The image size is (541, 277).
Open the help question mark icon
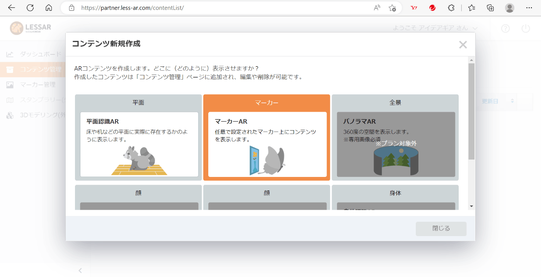coord(505,28)
